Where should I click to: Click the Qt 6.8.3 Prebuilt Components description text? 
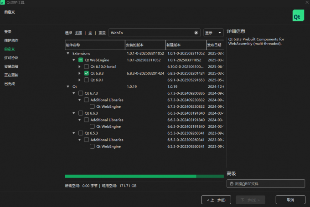[x=256, y=41]
